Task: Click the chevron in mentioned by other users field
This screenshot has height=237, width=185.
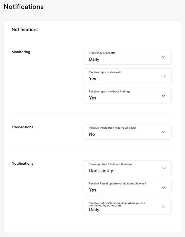Action: click(163, 207)
